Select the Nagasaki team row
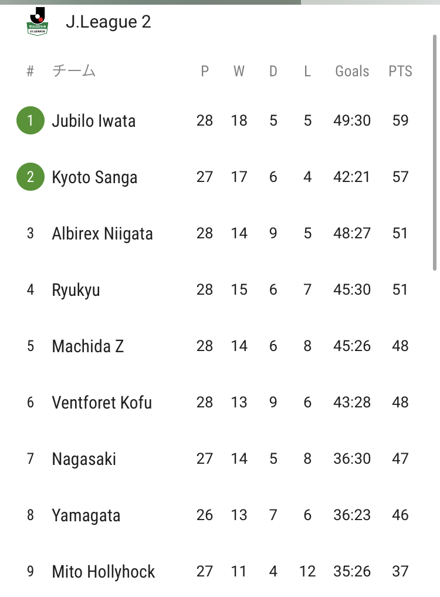Viewport: 440px width, 597px height. coord(84,459)
